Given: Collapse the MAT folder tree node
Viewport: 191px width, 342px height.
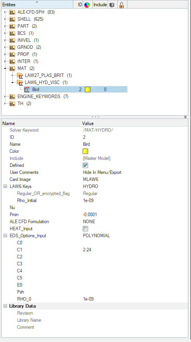Looking at the screenshot, I should click(x=5, y=68).
